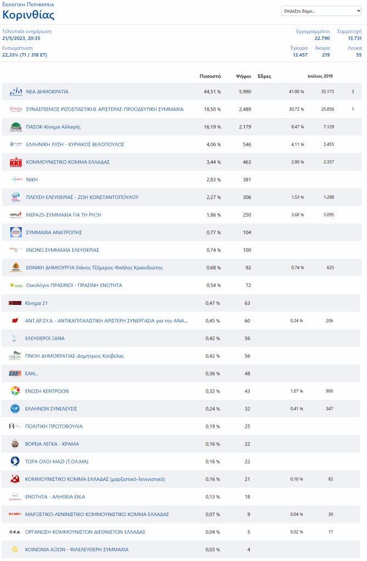Click the green ΠΑΣΟΚ party logo
The width and height of the screenshot is (367, 561).
pyautogui.click(x=16, y=127)
